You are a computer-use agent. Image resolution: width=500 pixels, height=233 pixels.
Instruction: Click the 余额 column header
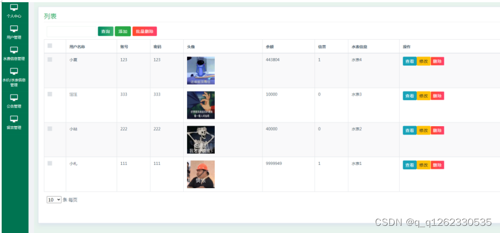(x=270, y=46)
